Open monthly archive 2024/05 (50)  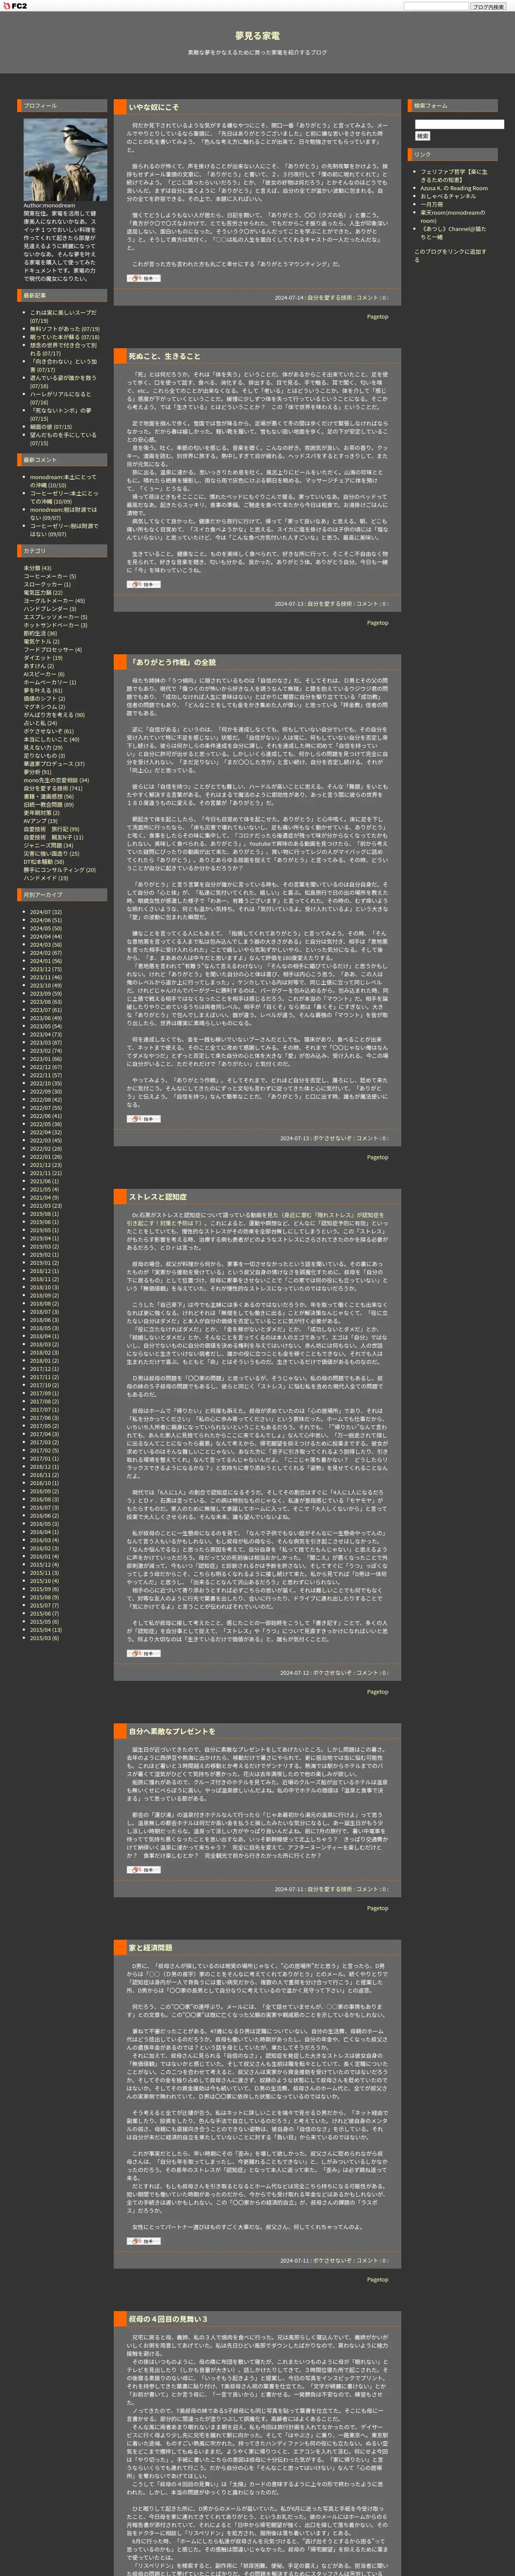tap(45, 928)
